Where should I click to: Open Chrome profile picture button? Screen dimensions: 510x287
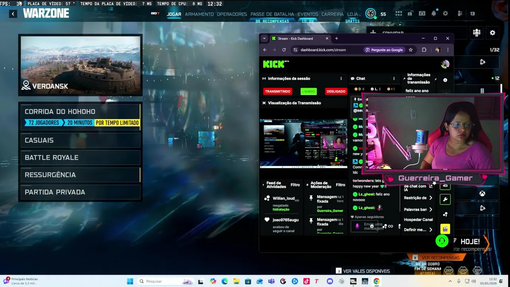438,50
